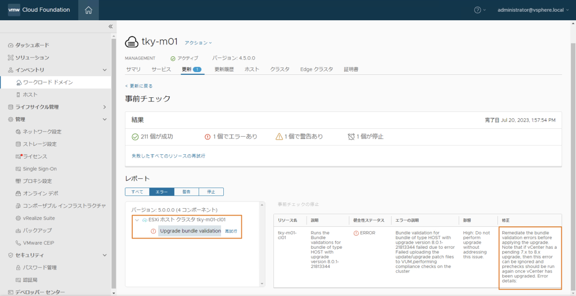Screen dimensions: 576x296
Task: Select ホスト under インベントリ in sidebar
Action: click(30, 95)
